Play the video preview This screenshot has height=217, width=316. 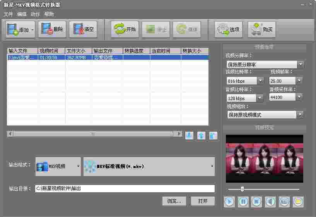pyautogui.click(x=229, y=202)
